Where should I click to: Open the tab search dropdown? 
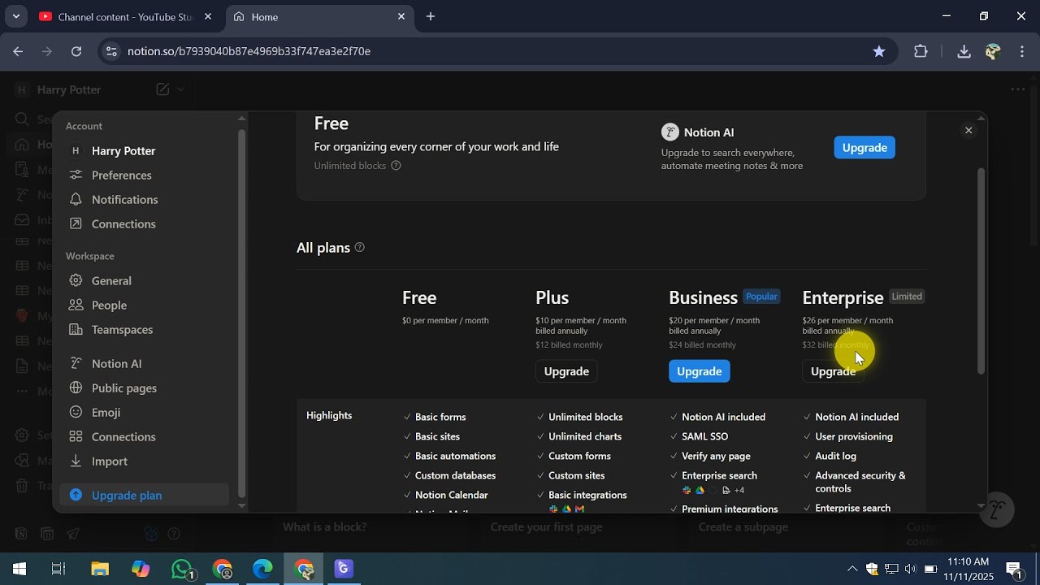tap(15, 17)
